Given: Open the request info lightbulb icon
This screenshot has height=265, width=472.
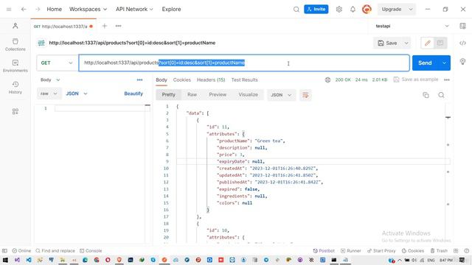Looking at the screenshot, I should coord(462,62).
